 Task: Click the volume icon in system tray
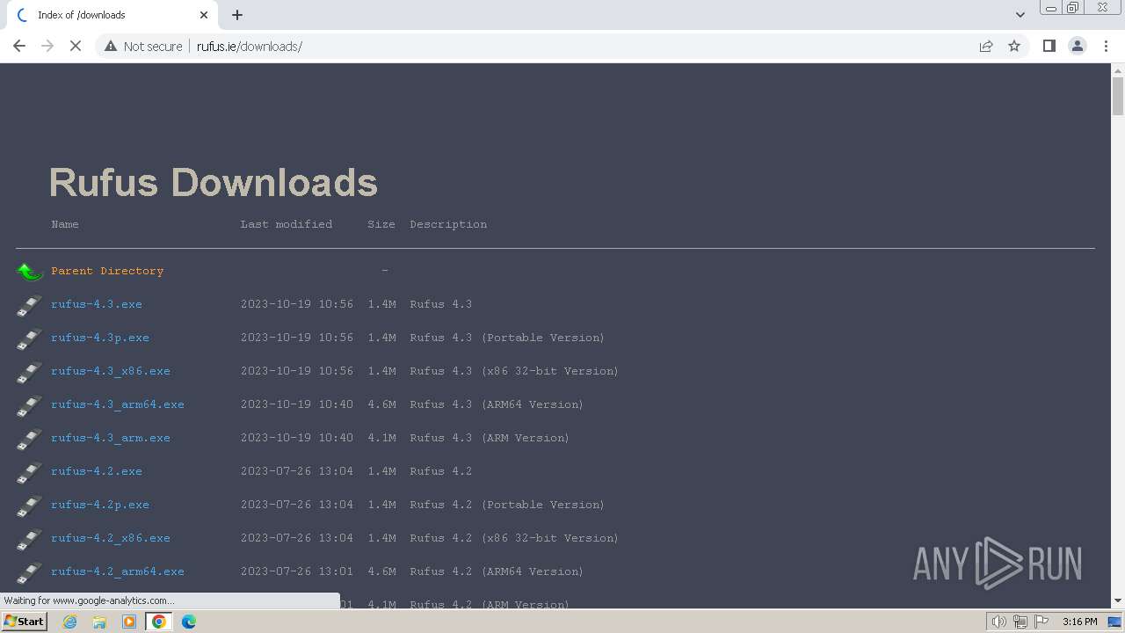point(999,622)
